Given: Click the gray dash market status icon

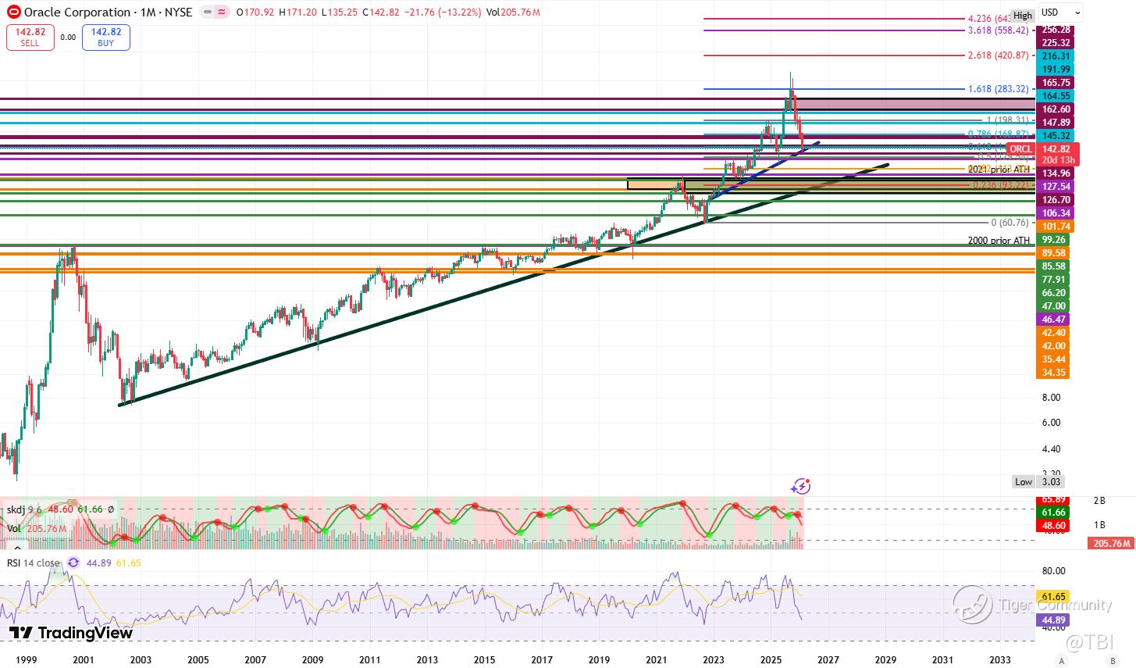Looking at the screenshot, I should click(x=206, y=13).
